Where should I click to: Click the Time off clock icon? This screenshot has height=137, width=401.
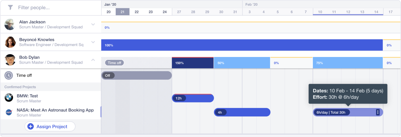tap(9, 75)
